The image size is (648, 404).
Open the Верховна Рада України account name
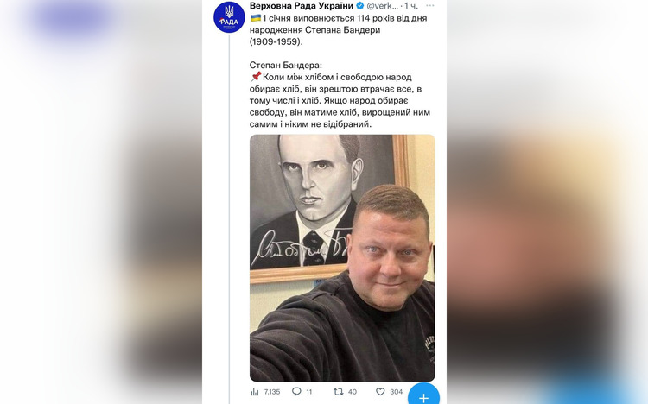(x=302, y=6)
